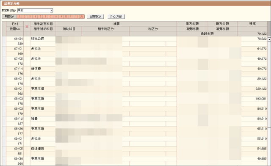Click the 税区分 column header
The image size is (271, 166).
click(153, 29)
